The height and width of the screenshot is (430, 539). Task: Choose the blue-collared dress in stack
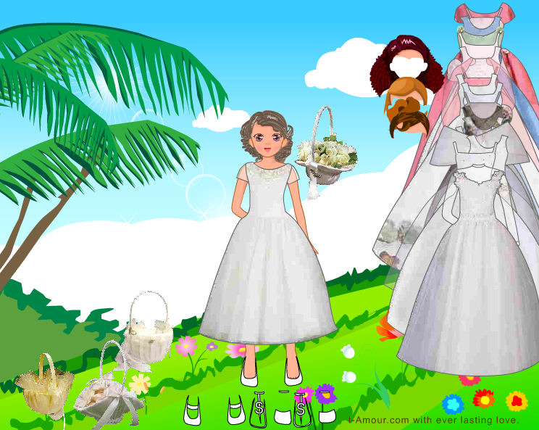click(x=477, y=31)
